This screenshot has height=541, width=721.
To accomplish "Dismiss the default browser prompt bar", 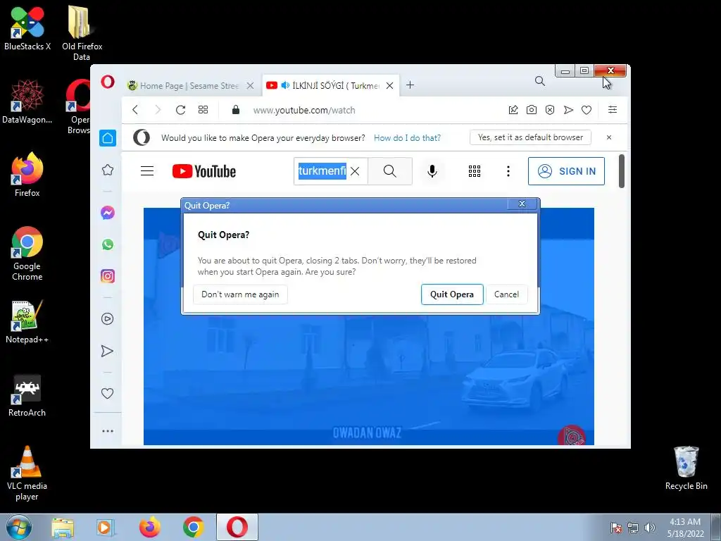I will tap(609, 137).
